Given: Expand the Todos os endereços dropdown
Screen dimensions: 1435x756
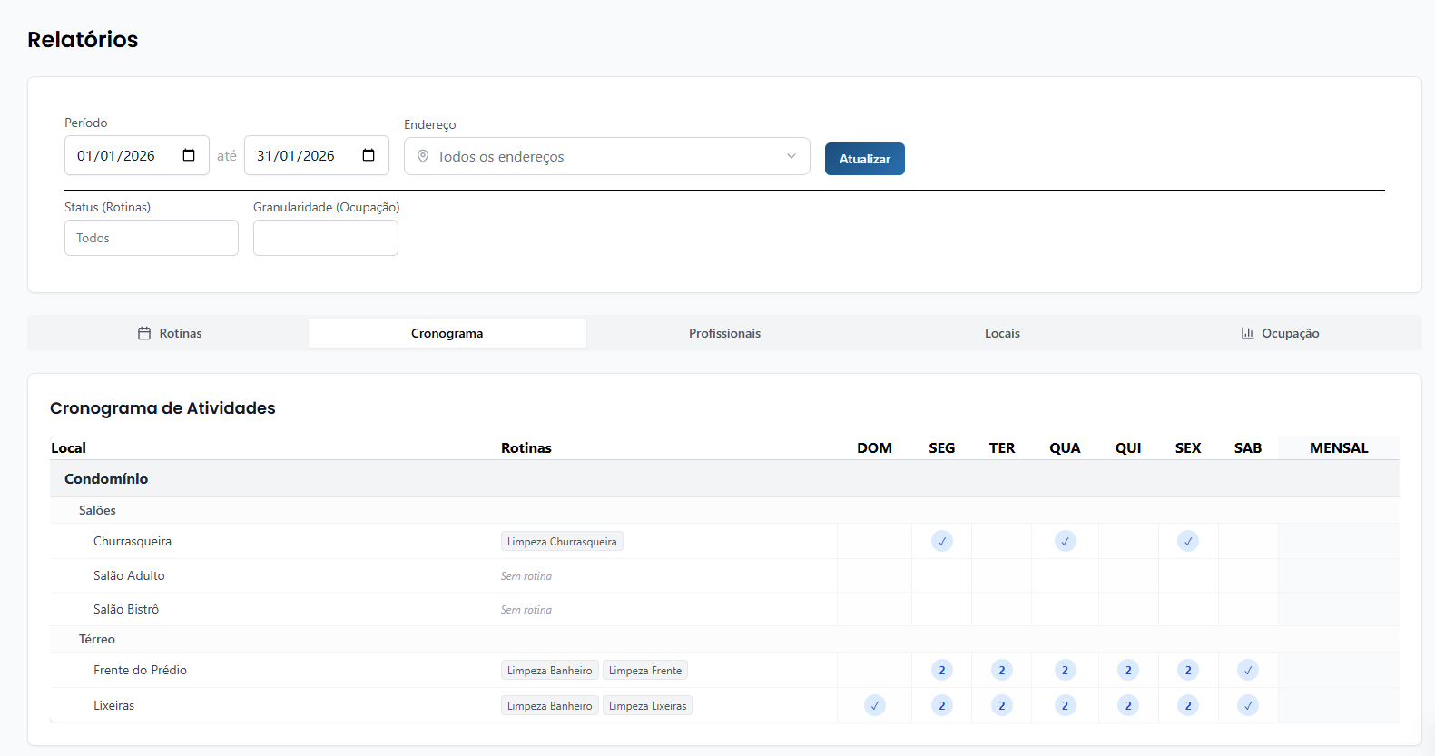Looking at the screenshot, I should click(606, 157).
